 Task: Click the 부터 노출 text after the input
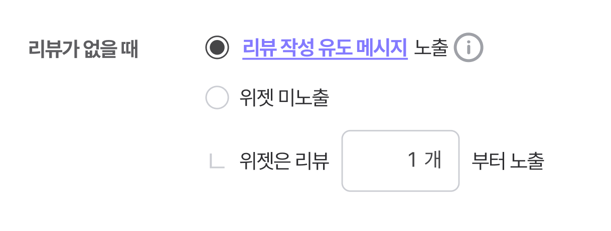coord(508,161)
